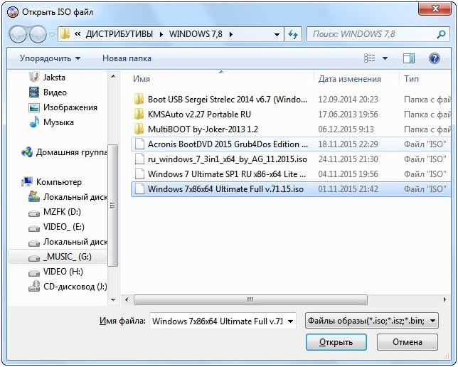Click the Acronis BootDVD 2015 file icon
This screenshot has width=458, height=367.
pos(139,144)
